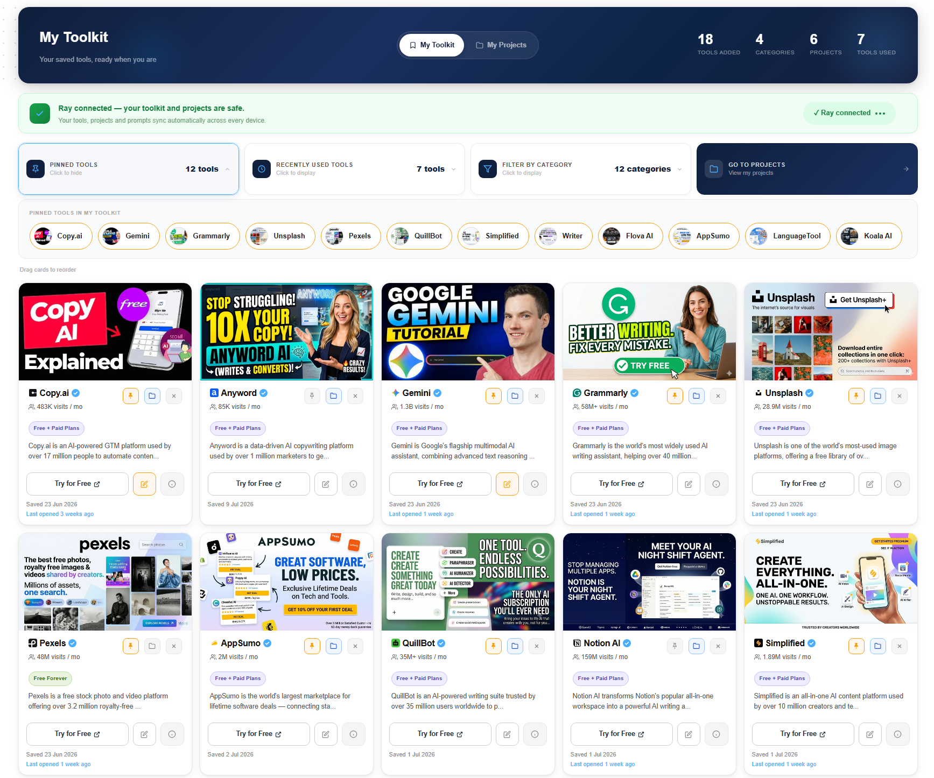This screenshot has height=778, width=934.
Task: Click "Last opened 3 weeks ago" text
Action: [60, 514]
